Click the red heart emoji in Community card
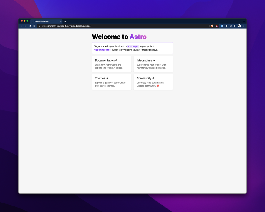 (158, 86)
